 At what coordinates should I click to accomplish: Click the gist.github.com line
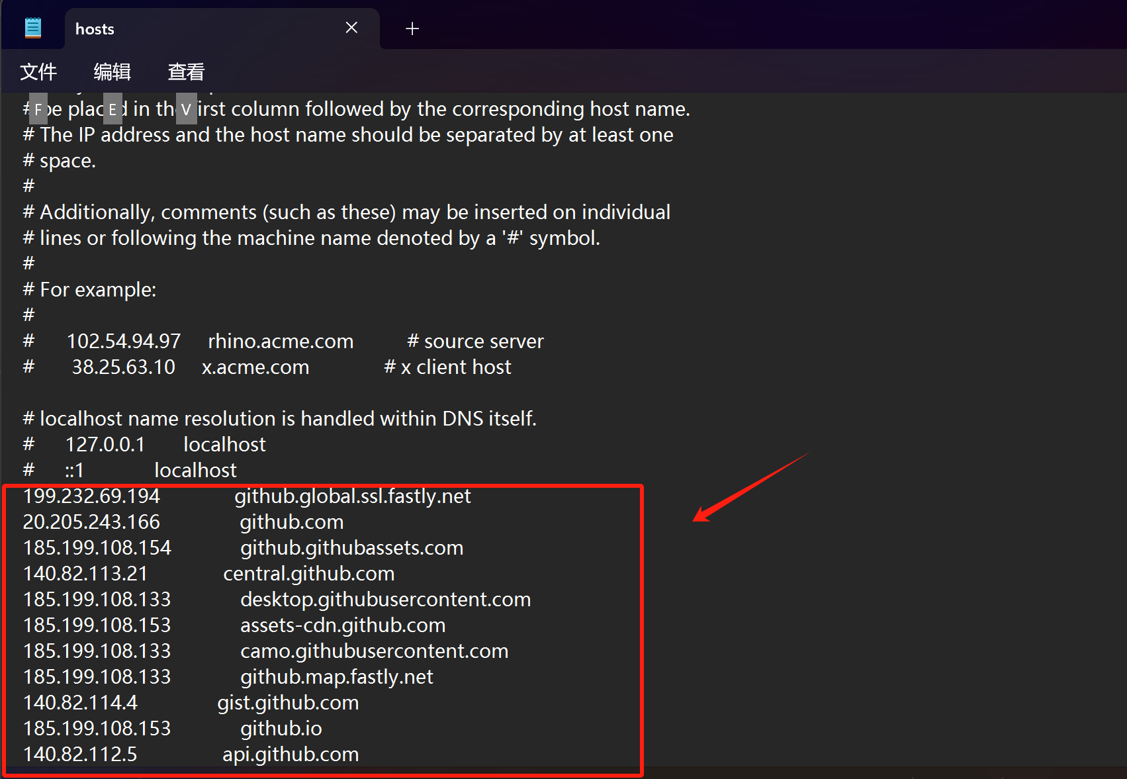(x=288, y=702)
